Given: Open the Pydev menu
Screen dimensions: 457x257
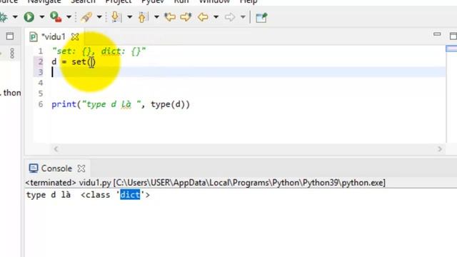Looking at the screenshot, I should click(x=152, y=1).
